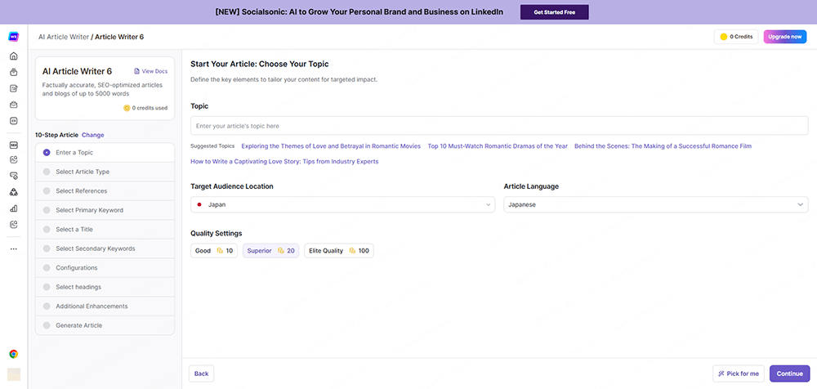Go to the Configurations step

[x=105, y=267]
